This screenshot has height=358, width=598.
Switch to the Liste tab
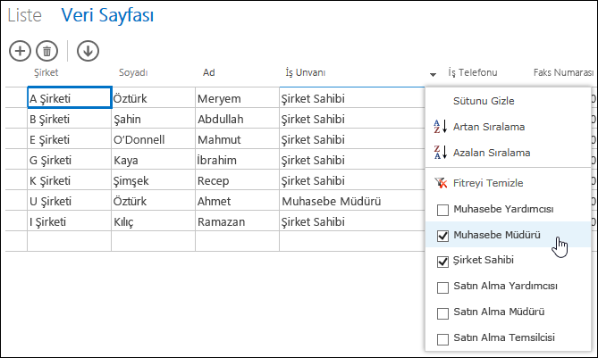[24, 15]
